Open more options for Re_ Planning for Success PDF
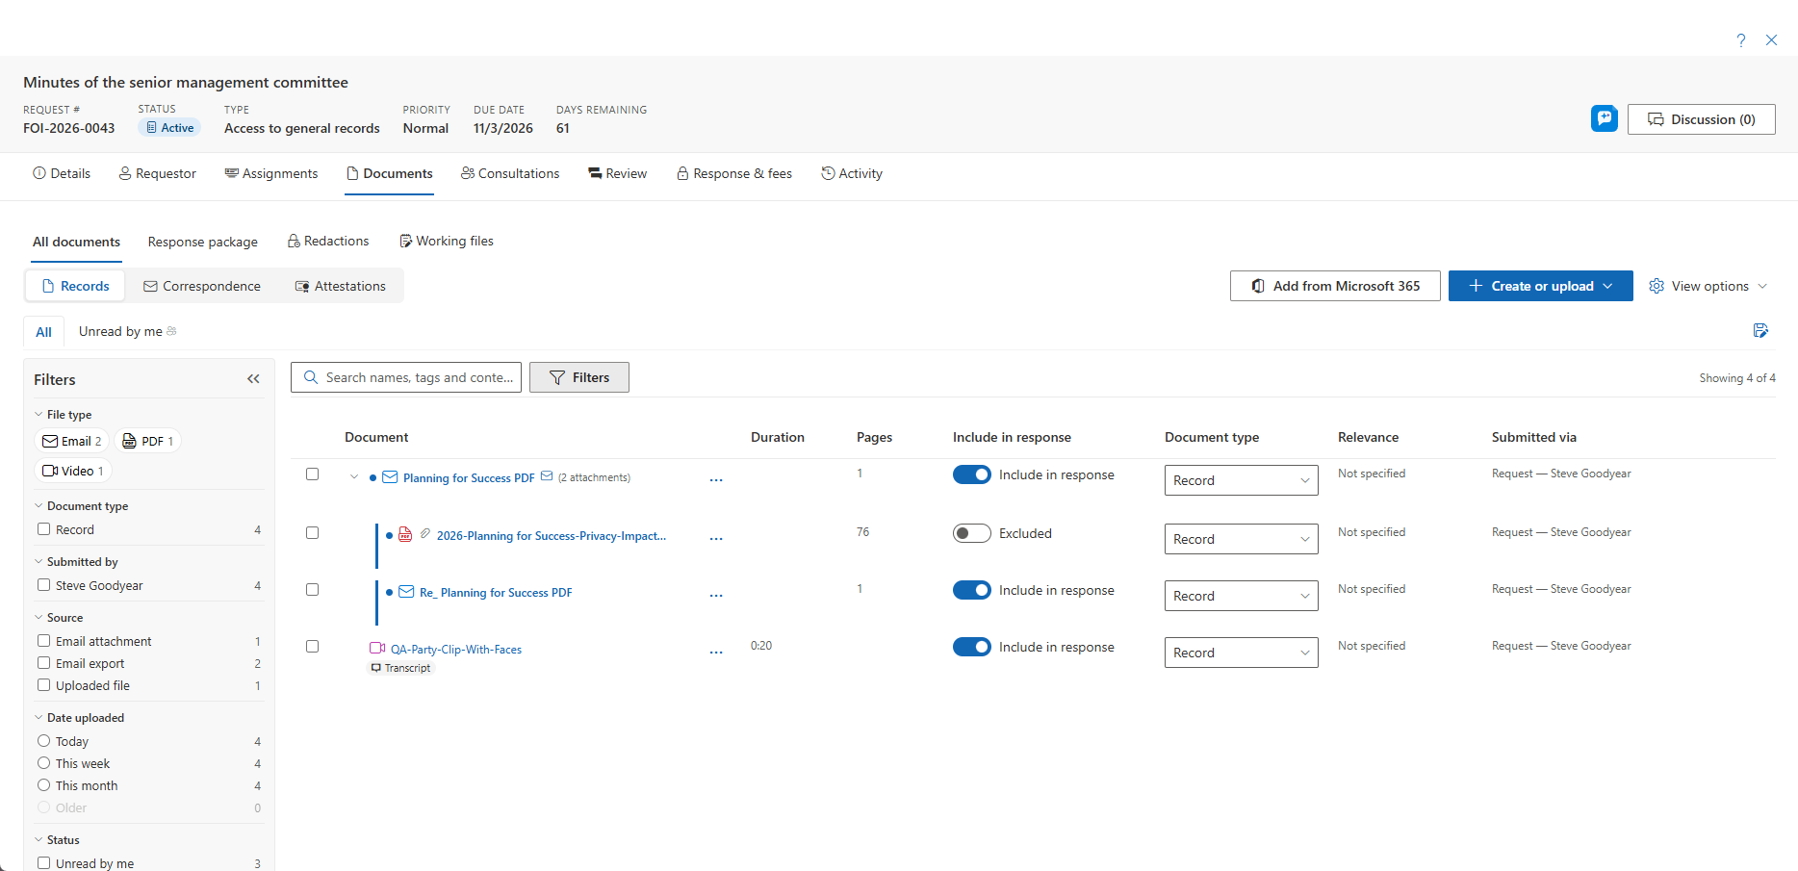Image resolution: width=1798 pixels, height=871 pixels. 716,595
